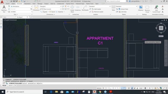Image resolution: width=168 pixels, height=94 pixels.
Task: Toggle lineweight display in status bar
Action: [x=129, y=88]
